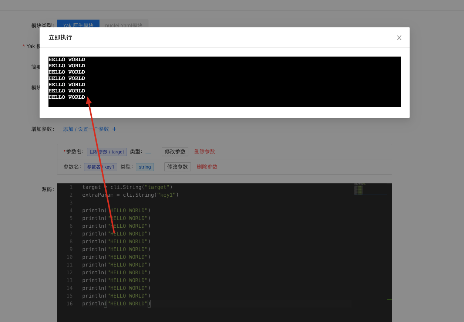This screenshot has width=464, height=322.
Task: Delete the target parameter via 删除参数
Action: coord(204,152)
